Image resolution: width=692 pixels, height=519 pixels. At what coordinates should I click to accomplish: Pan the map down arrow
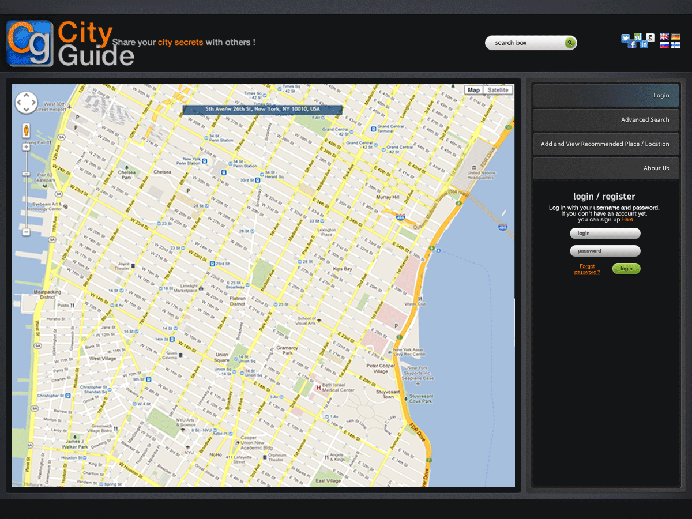26,110
